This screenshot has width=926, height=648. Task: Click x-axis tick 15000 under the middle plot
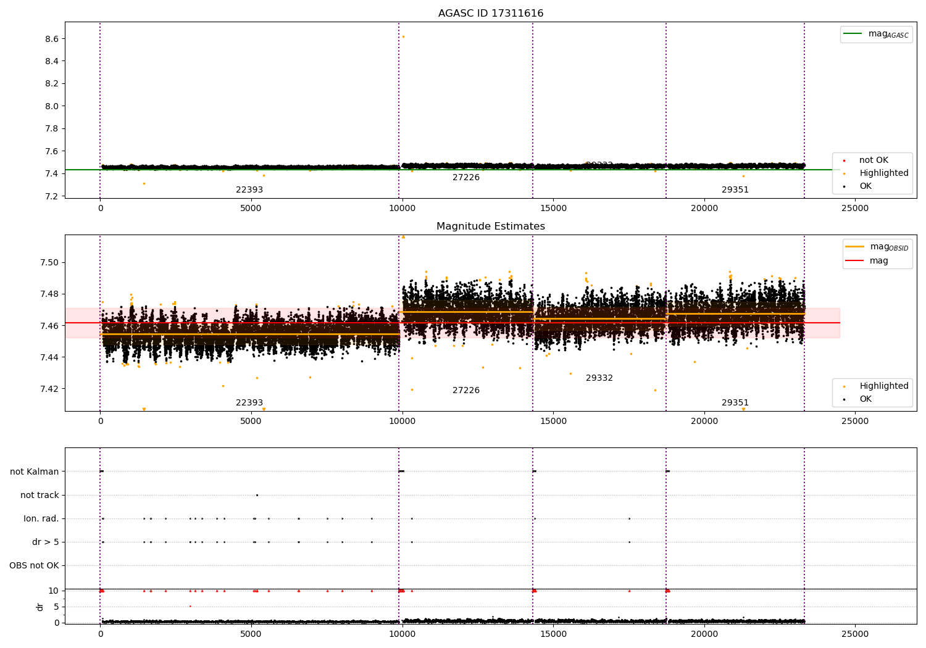[x=553, y=422]
